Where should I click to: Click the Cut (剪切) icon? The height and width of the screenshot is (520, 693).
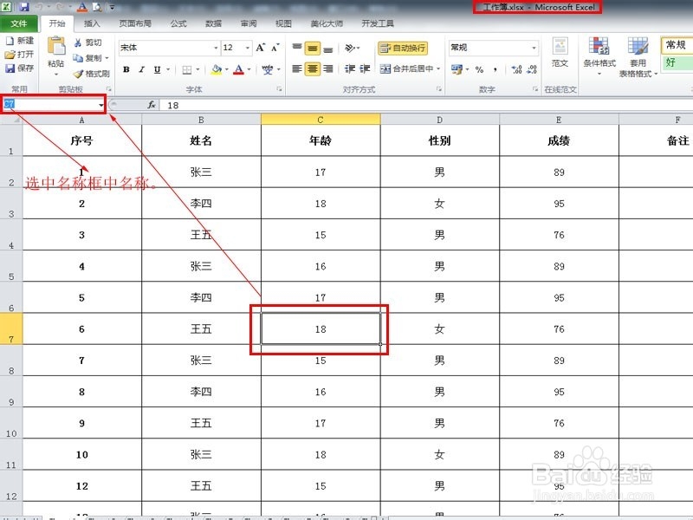(x=78, y=42)
